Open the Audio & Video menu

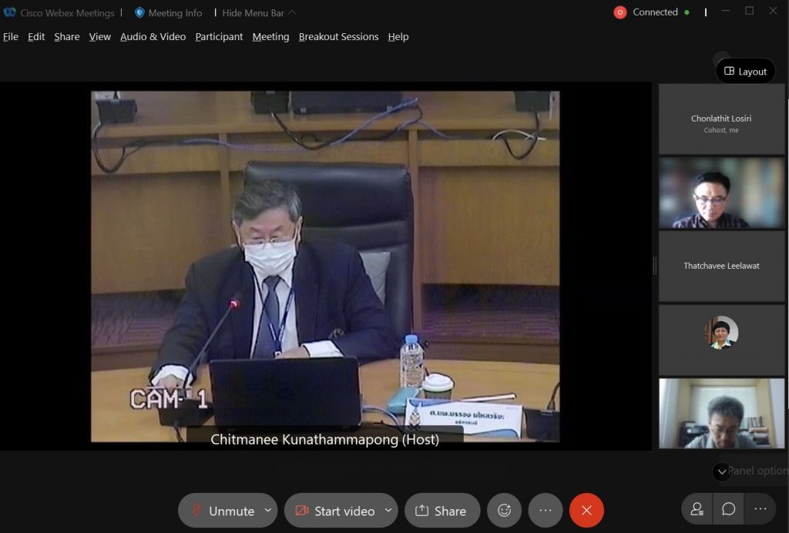click(153, 37)
